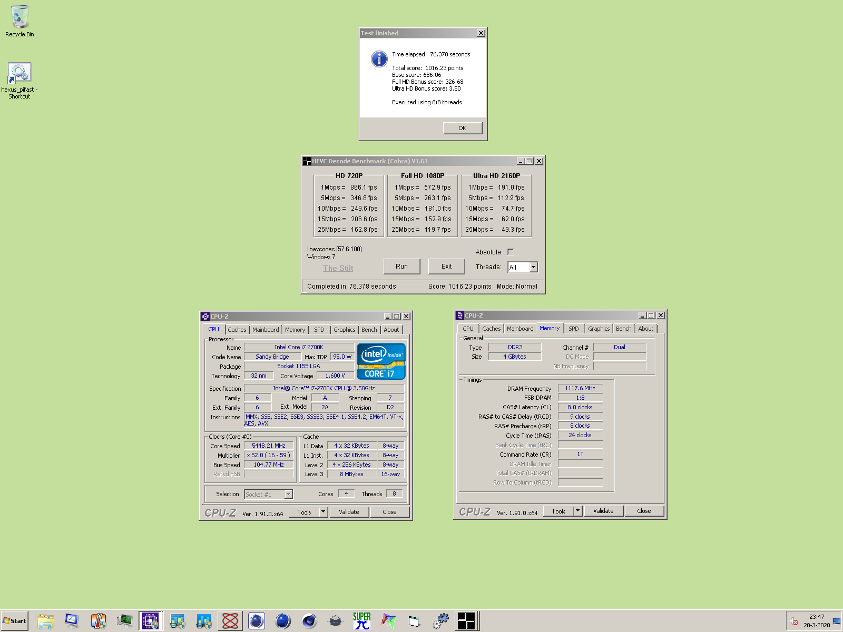Click Tools button in CPU-Z processor window
The width and height of the screenshot is (843, 632).
click(305, 512)
